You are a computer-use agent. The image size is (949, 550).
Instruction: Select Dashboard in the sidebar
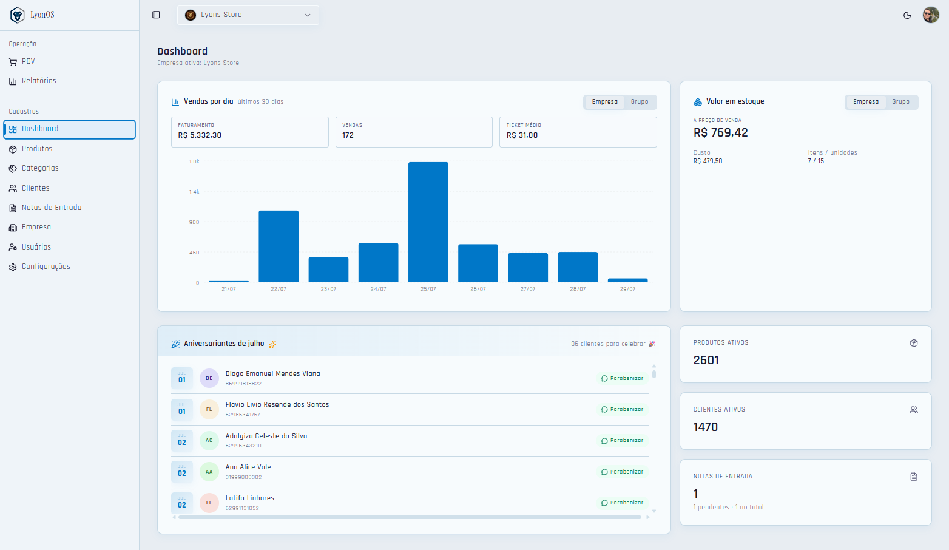coord(70,129)
